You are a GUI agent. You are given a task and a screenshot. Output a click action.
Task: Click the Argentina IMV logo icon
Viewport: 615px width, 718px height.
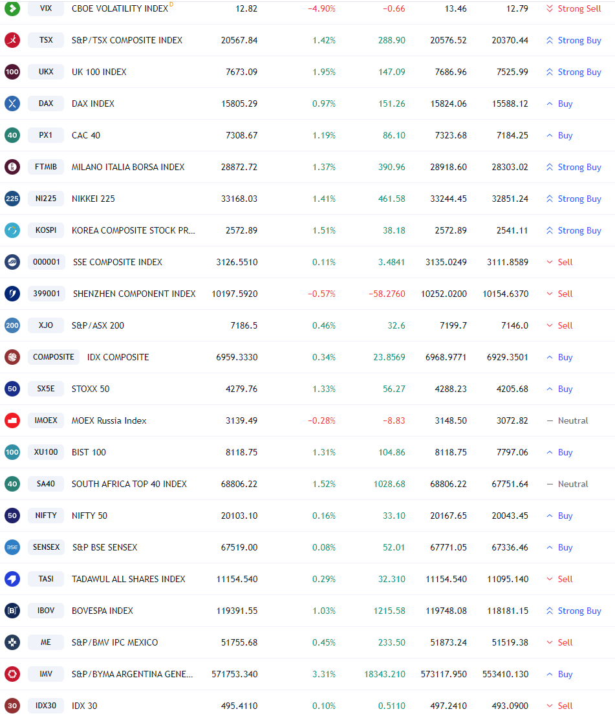point(12,674)
